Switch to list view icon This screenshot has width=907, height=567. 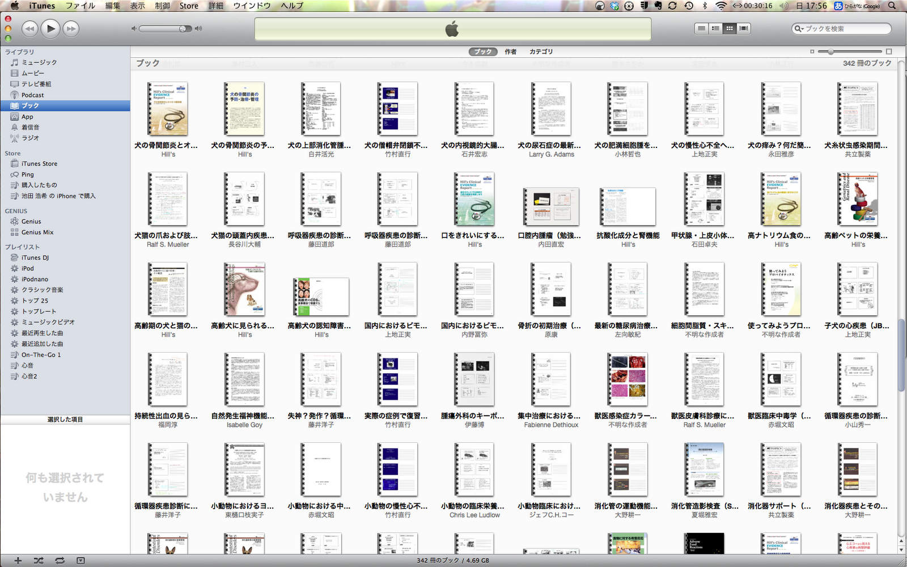[702, 28]
